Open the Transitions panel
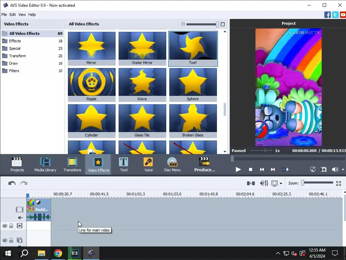Viewport: 346px width, 260px height. [x=72, y=165]
